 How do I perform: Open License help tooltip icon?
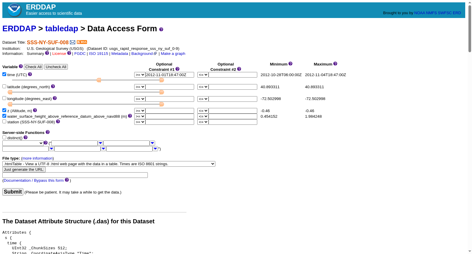(x=69, y=53)
